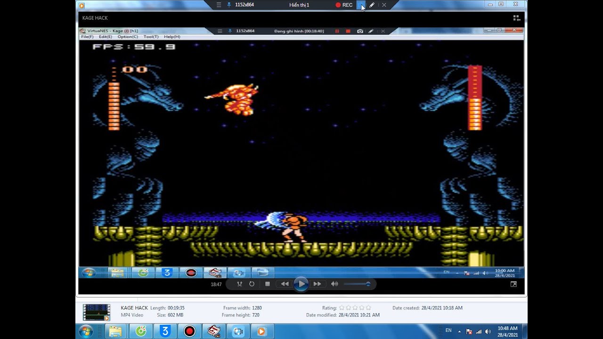603x339 pixels.
Task: Skip to next with the fast-forward button
Action: coord(318,284)
